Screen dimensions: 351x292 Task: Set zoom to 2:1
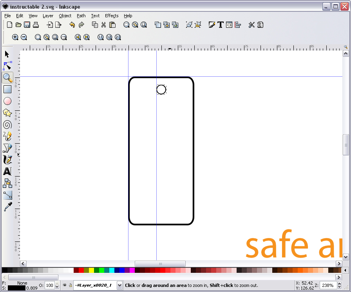[118, 37]
